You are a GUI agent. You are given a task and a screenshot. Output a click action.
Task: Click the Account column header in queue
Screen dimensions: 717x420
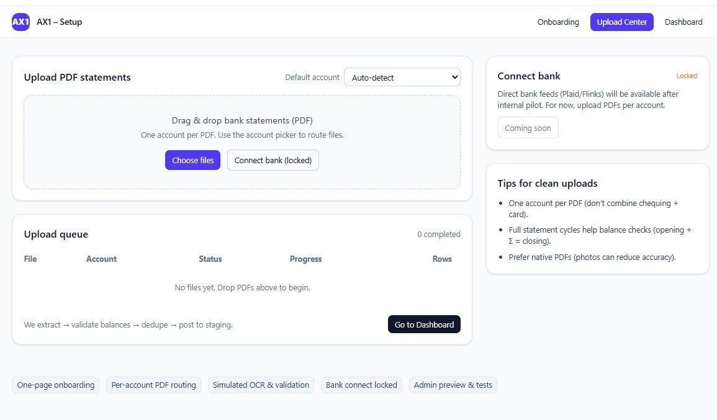point(101,259)
